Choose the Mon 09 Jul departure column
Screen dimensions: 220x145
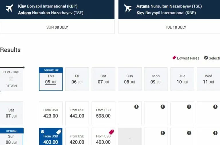[156, 79]
